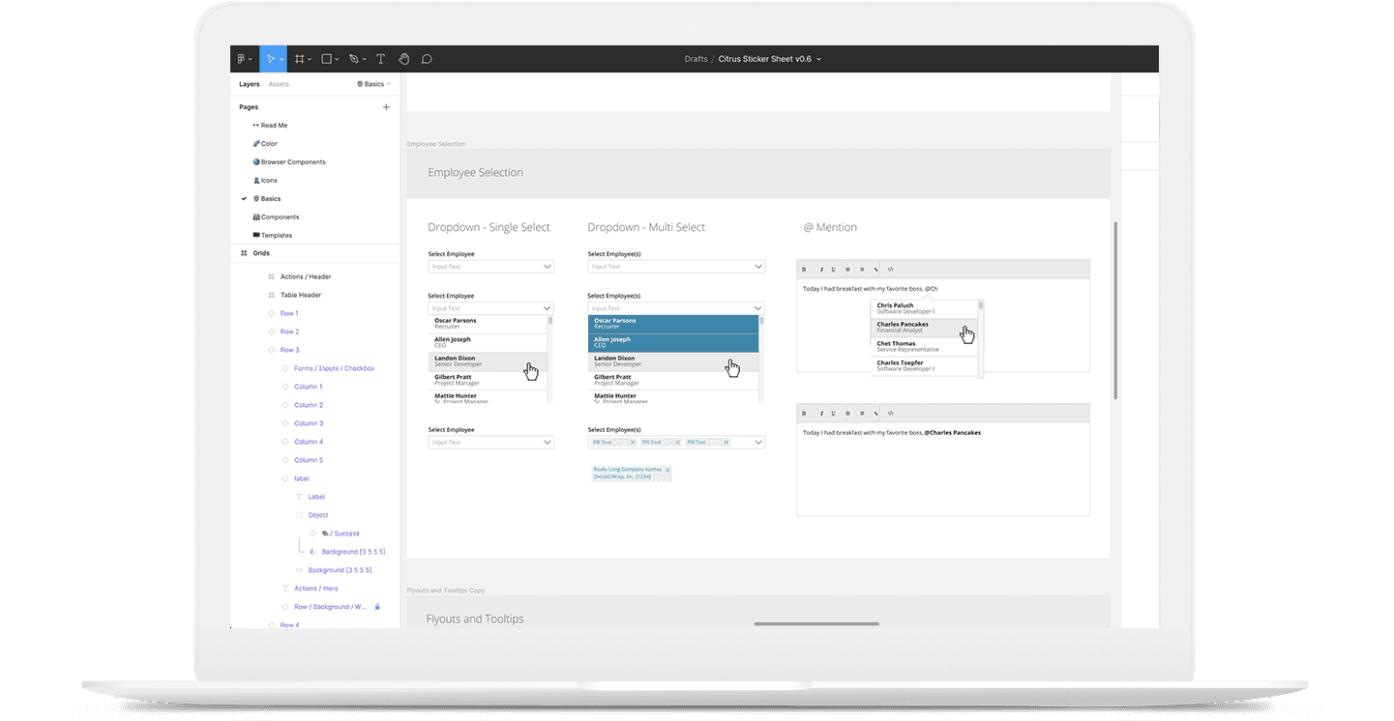Open chevron of dropdown containing Pill Text
Viewport: 1394px width, 721px height.
[757, 443]
